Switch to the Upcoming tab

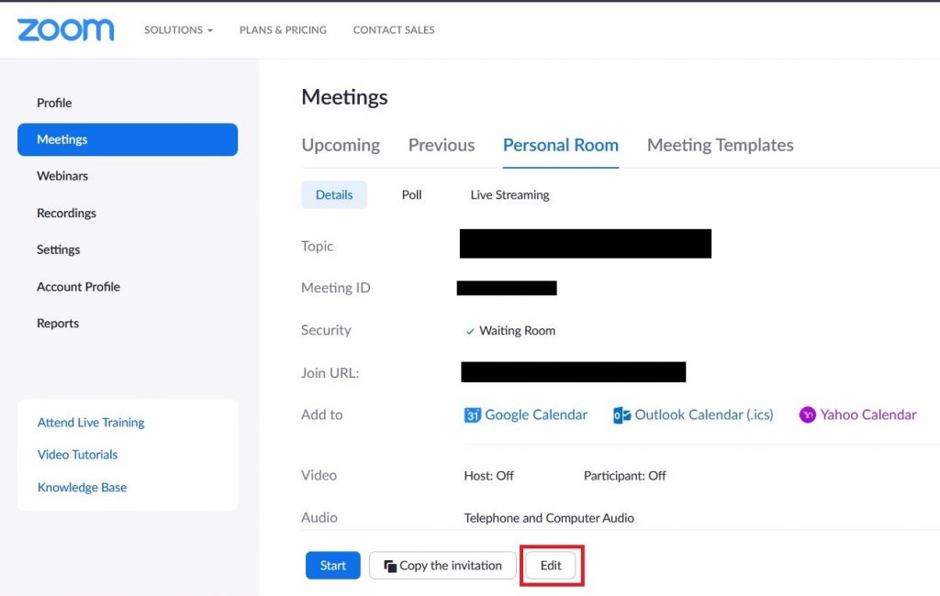tap(341, 145)
